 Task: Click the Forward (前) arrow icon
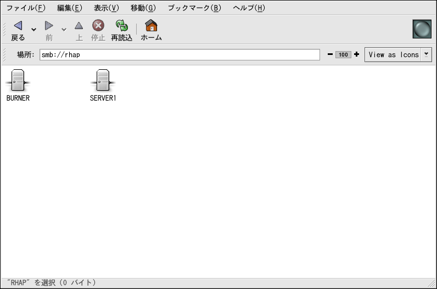(49, 26)
